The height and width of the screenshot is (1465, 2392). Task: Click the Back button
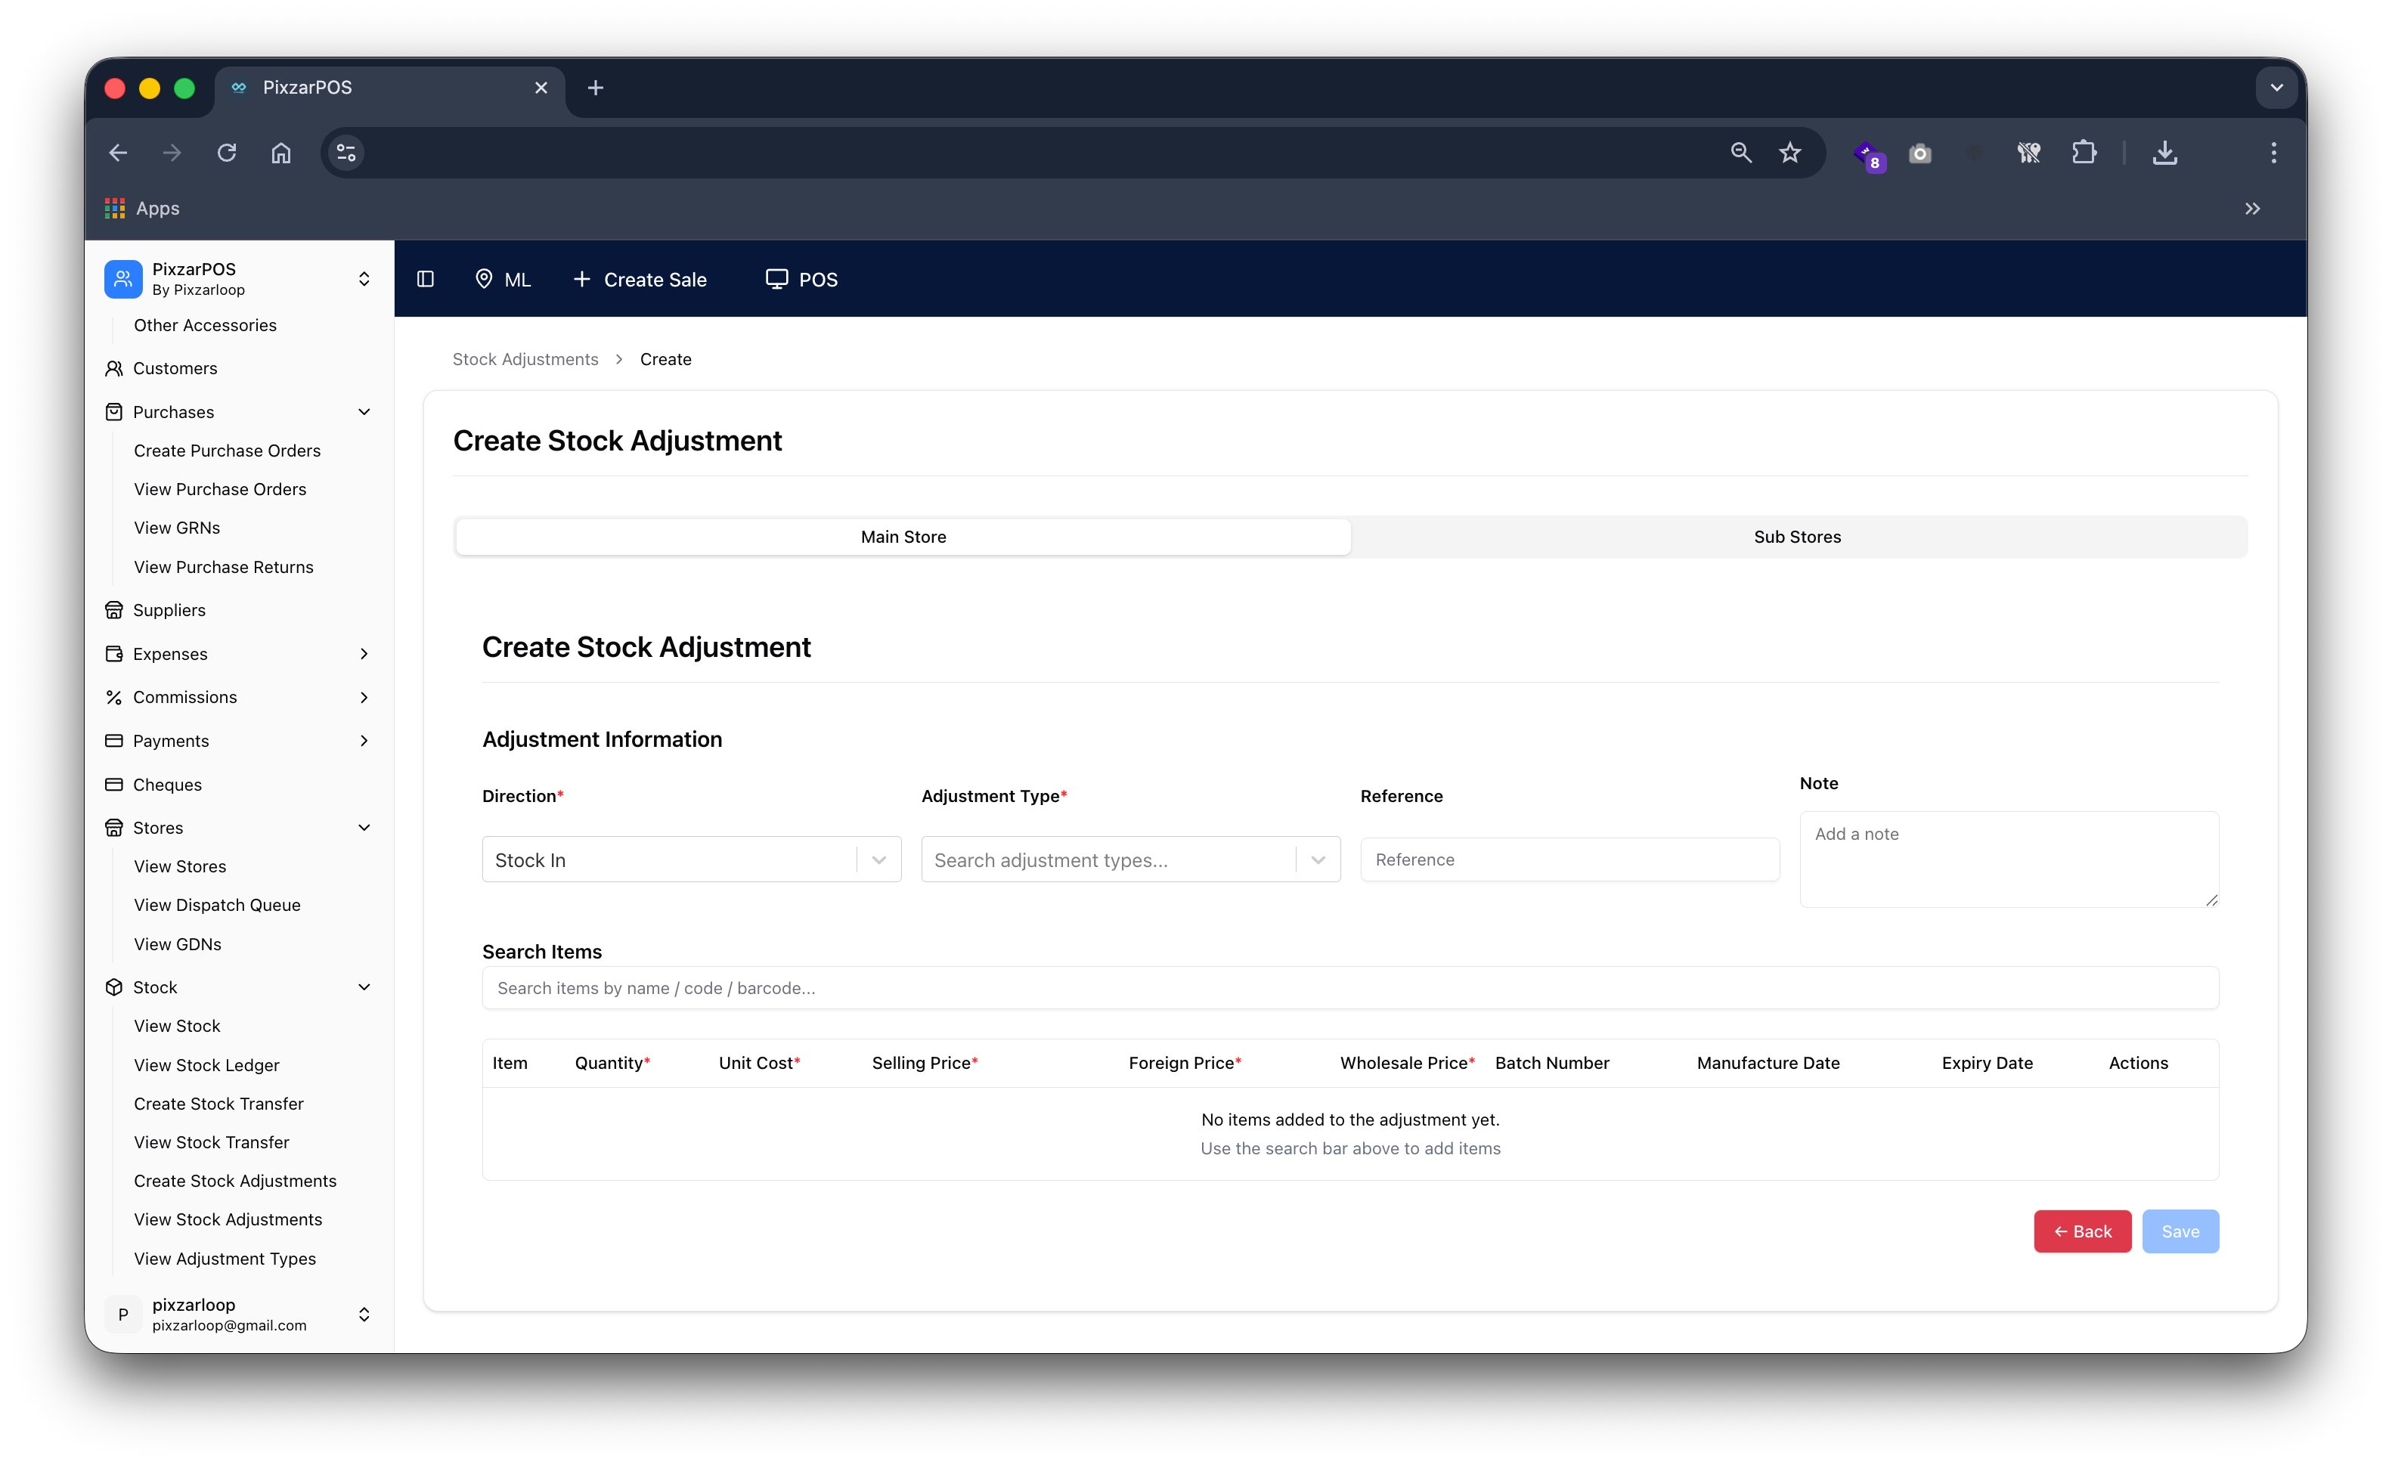pos(2082,1231)
